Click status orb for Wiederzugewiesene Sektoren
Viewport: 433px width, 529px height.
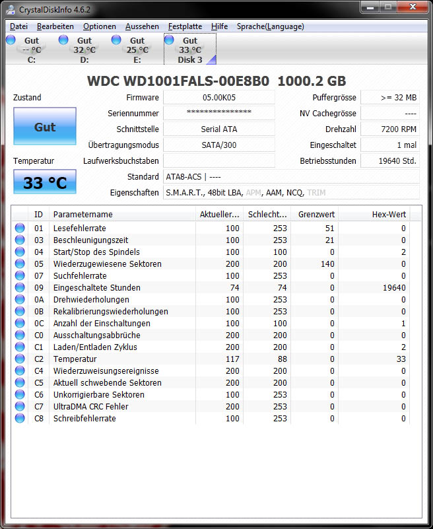(20, 264)
